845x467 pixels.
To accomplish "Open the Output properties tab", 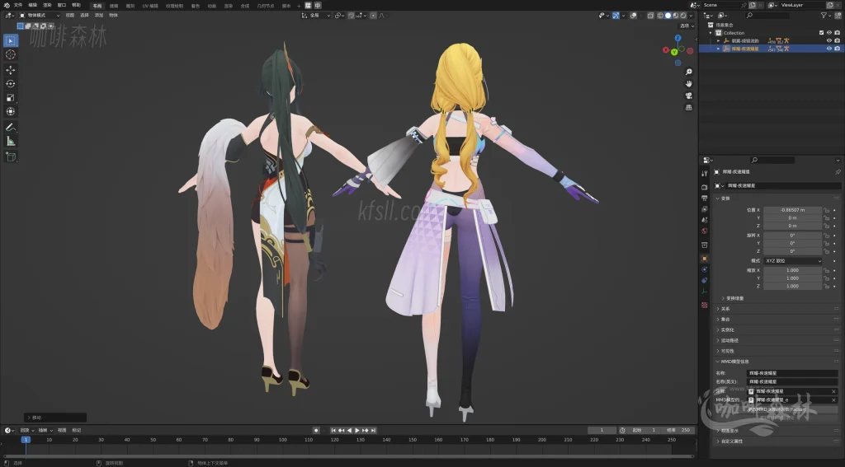I will [705, 198].
